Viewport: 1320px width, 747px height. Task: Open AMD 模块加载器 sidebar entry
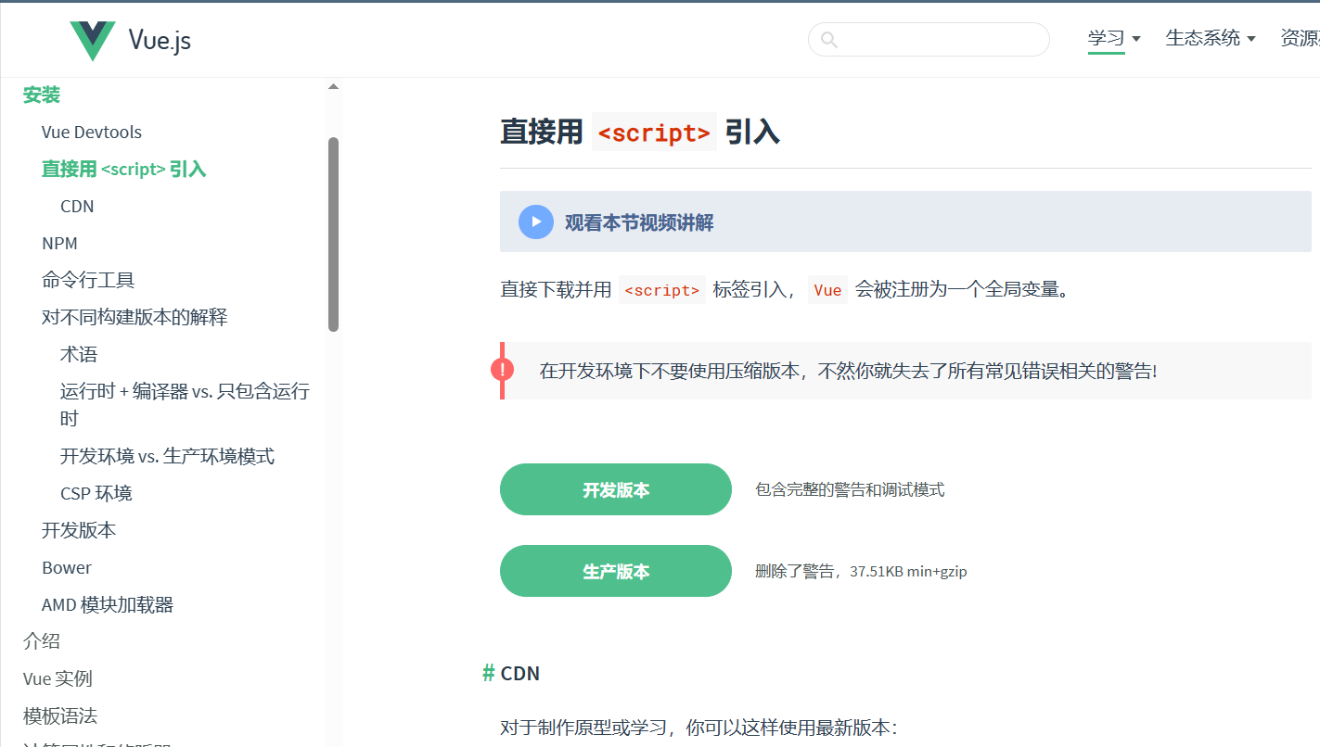(x=108, y=604)
